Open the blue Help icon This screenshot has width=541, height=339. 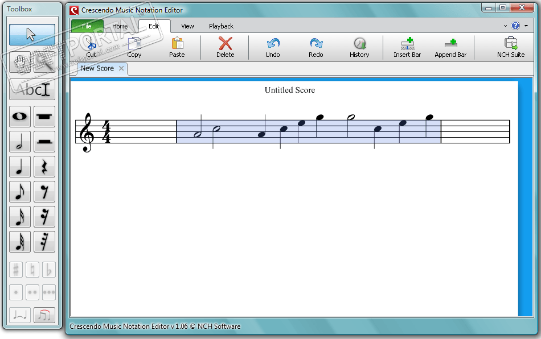tap(515, 26)
